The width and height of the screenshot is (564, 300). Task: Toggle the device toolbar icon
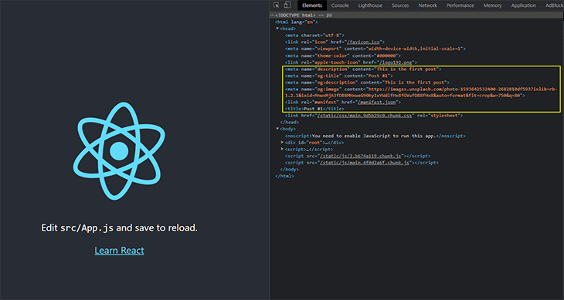point(287,5)
